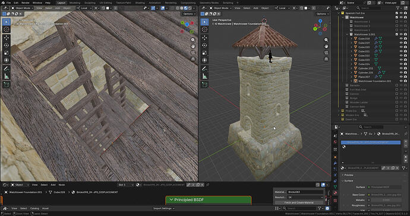This screenshot has width=410, height=216.
Task: Click the pan hand icon in right viewport
Action: pyautogui.click(x=326, y=46)
